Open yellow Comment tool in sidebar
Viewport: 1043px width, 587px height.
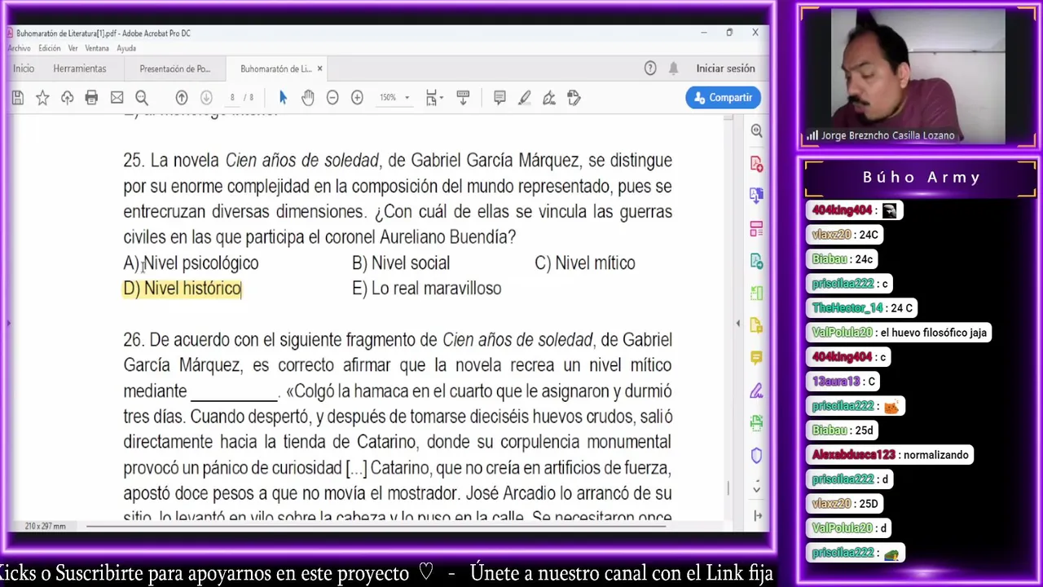coord(756,358)
